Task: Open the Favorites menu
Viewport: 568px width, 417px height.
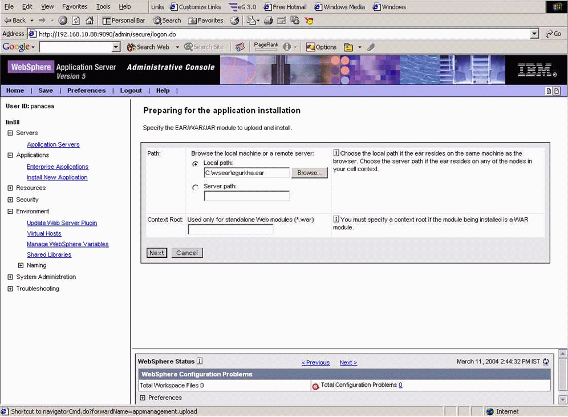Action: tap(75, 6)
